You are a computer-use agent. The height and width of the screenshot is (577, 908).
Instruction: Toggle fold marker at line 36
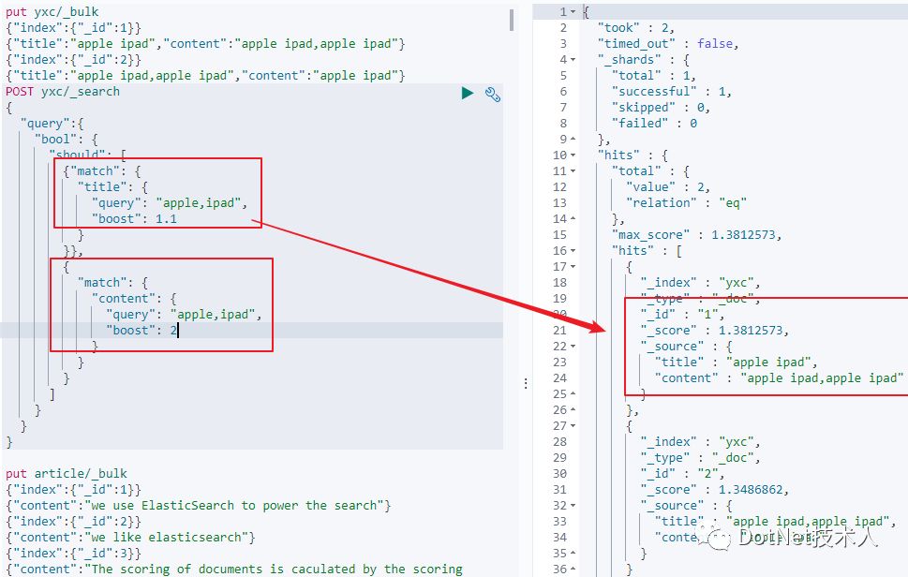click(x=573, y=569)
